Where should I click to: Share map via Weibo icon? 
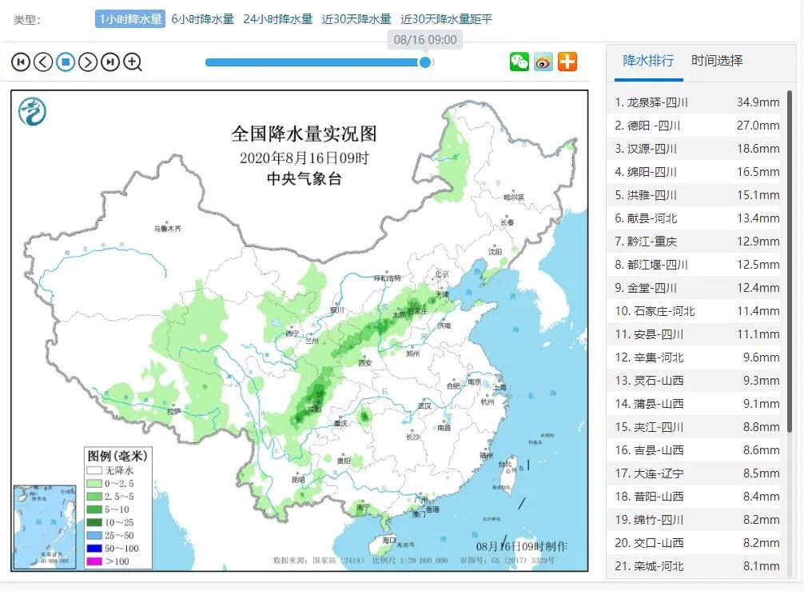[x=543, y=62]
